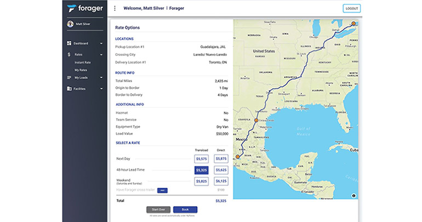This screenshot has width=422, height=222.
Task: Collapse the Rates dropdown arrow
Action: click(x=101, y=54)
